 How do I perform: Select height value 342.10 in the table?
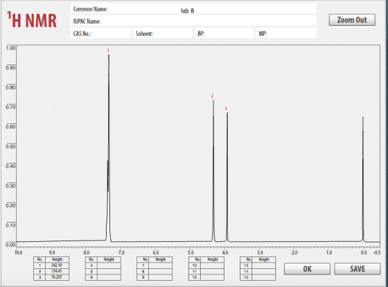coord(57,266)
